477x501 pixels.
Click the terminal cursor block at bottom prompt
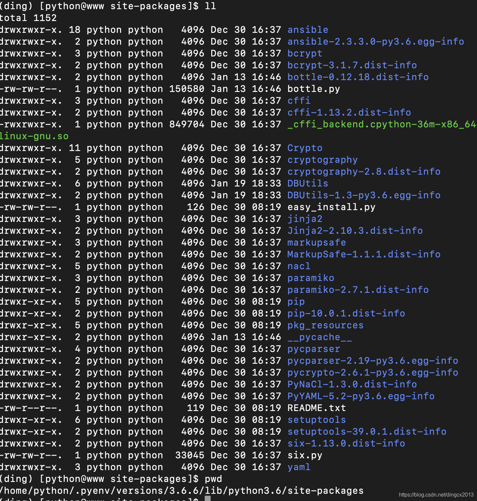pos(207,499)
